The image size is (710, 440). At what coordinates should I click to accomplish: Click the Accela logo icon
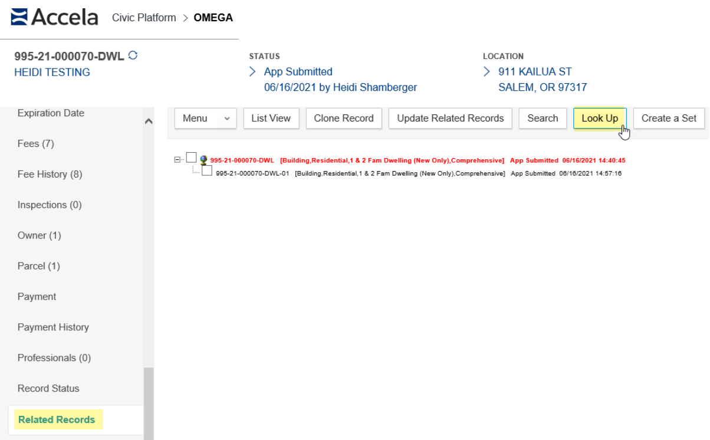coord(19,17)
